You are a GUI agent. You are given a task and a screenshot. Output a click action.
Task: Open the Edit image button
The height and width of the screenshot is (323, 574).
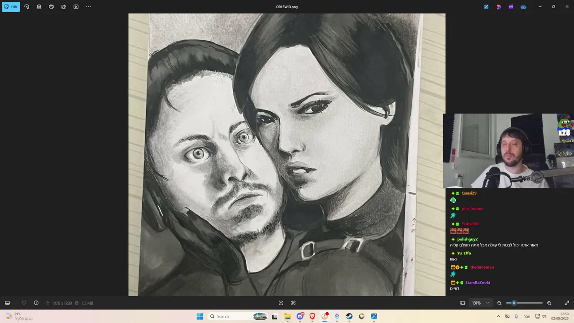pyautogui.click(x=11, y=7)
